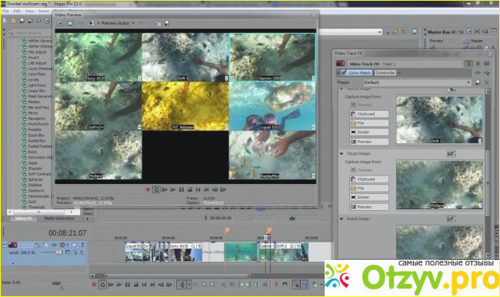Mute video track 1
Viewport: 500px width, 297px height.
pos(74,245)
